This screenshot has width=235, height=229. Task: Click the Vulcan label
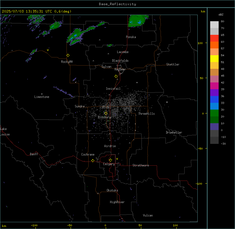[148, 215]
